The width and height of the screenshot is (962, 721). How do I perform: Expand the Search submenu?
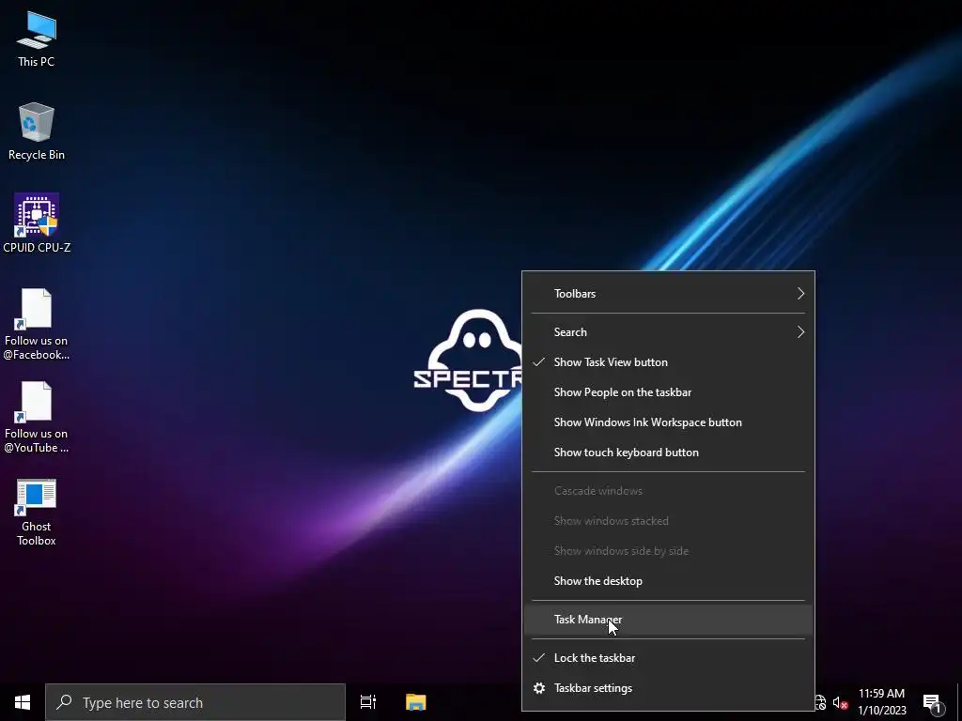pos(668,332)
